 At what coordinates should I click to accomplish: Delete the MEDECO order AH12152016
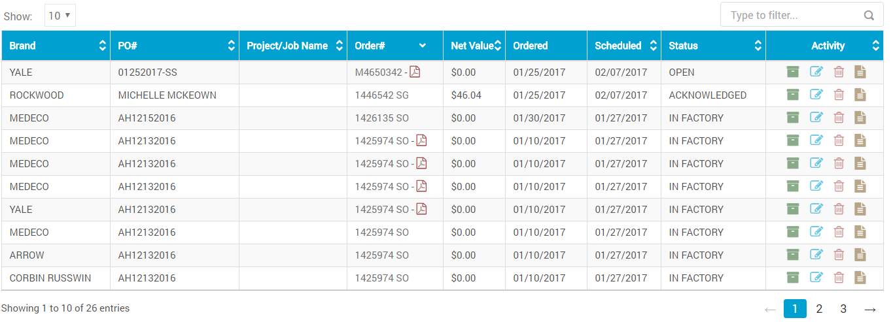click(839, 118)
